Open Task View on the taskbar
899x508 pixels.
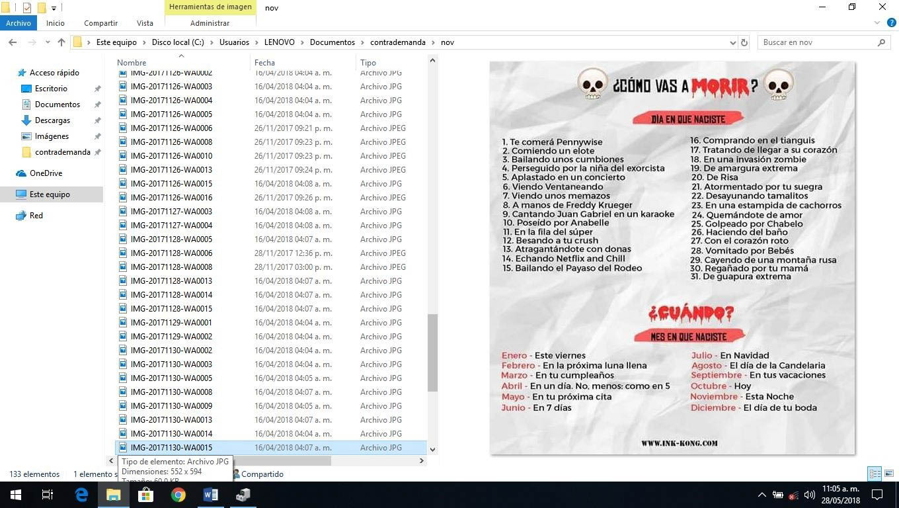pos(48,495)
